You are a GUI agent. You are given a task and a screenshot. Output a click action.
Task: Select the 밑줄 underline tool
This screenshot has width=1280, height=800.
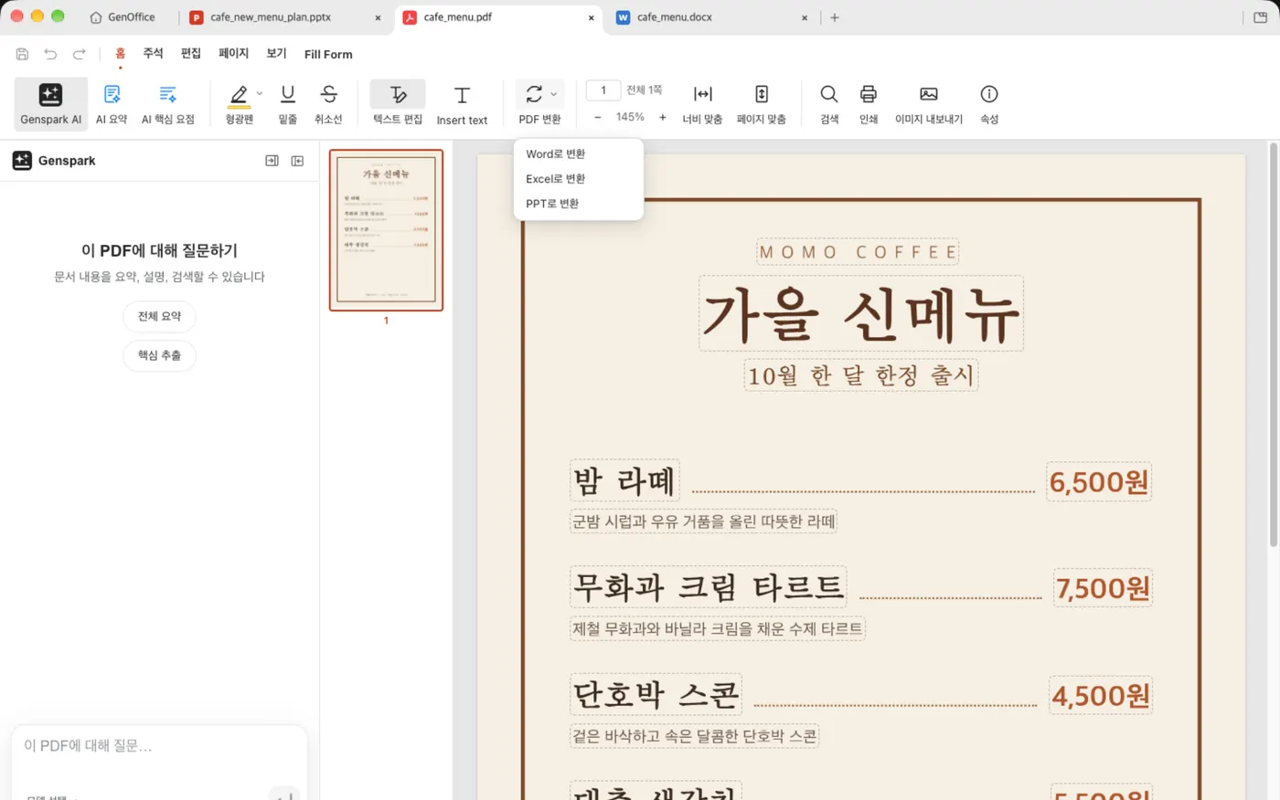tap(288, 103)
